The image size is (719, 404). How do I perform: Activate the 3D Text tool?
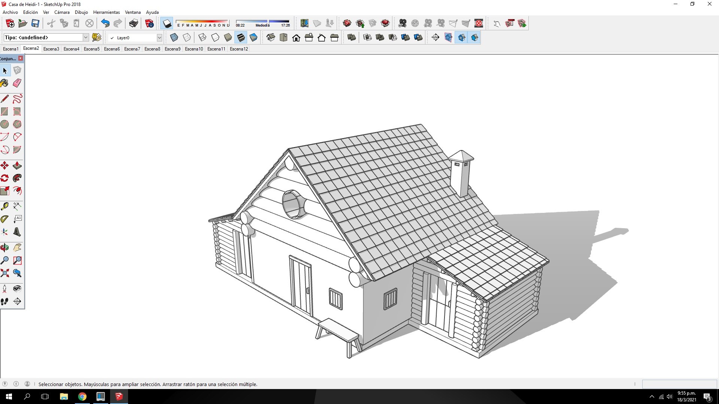click(x=17, y=232)
